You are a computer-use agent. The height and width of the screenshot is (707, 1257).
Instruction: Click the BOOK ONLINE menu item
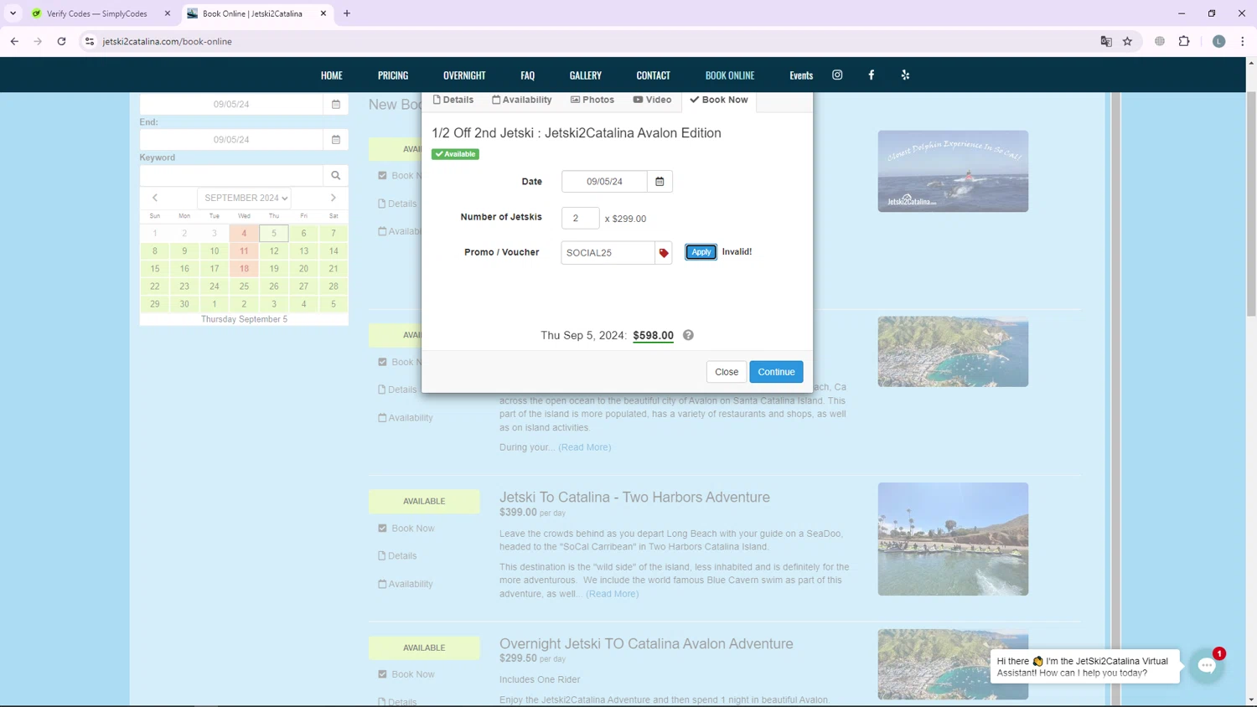click(x=730, y=75)
